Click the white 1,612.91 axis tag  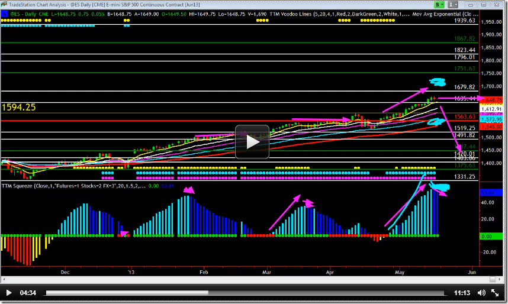point(491,109)
